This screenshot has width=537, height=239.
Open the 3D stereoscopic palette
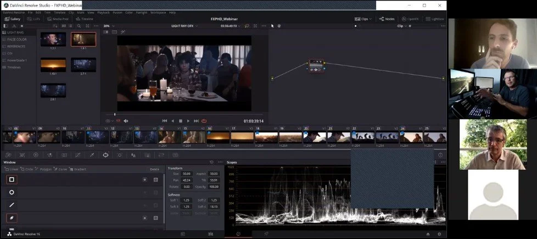175,155
